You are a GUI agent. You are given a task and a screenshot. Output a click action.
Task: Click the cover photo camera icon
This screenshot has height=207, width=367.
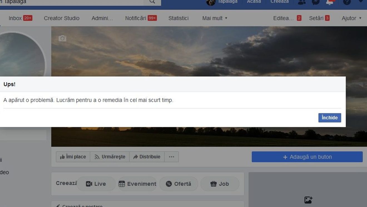coord(62,38)
